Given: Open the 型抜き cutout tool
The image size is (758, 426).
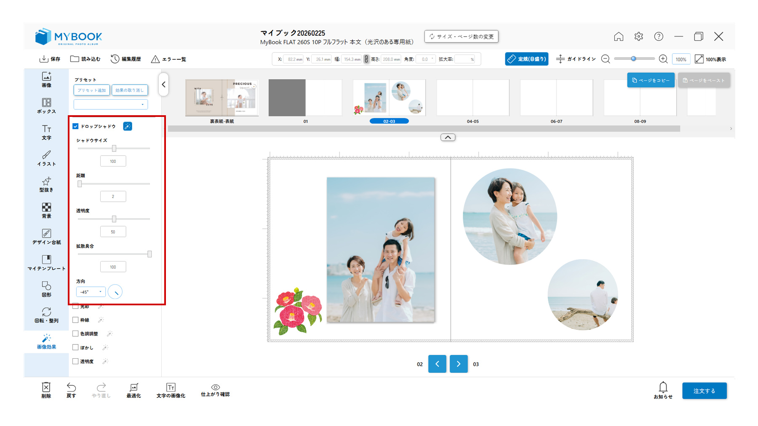Looking at the screenshot, I should (46, 184).
